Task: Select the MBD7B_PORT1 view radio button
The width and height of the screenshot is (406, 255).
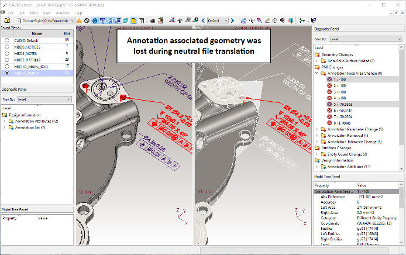Action: tap(7, 73)
